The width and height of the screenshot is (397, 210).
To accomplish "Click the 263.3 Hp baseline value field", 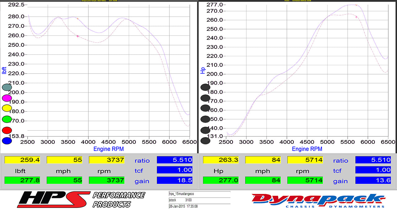I will pyautogui.click(x=221, y=160).
